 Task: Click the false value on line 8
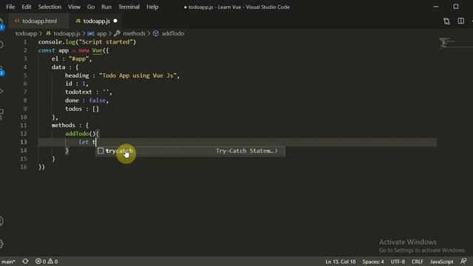[x=97, y=100]
